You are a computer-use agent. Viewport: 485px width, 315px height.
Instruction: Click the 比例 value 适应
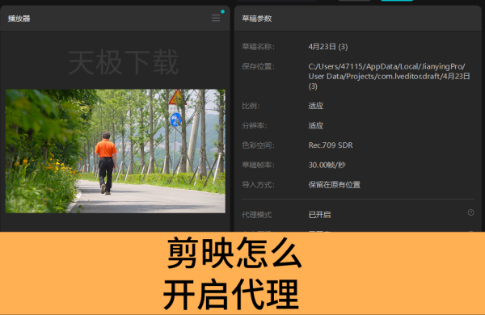[x=316, y=106]
